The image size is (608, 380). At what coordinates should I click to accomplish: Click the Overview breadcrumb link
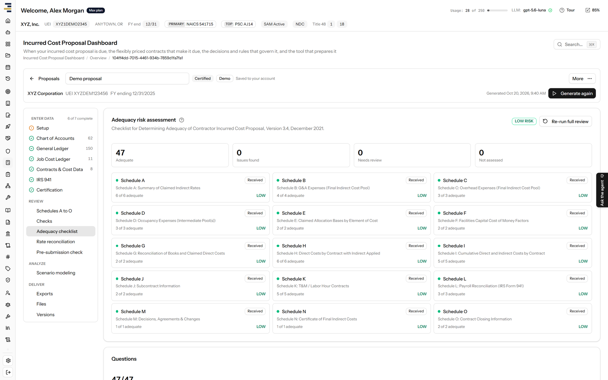pyautogui.click(x=98, y=58)
